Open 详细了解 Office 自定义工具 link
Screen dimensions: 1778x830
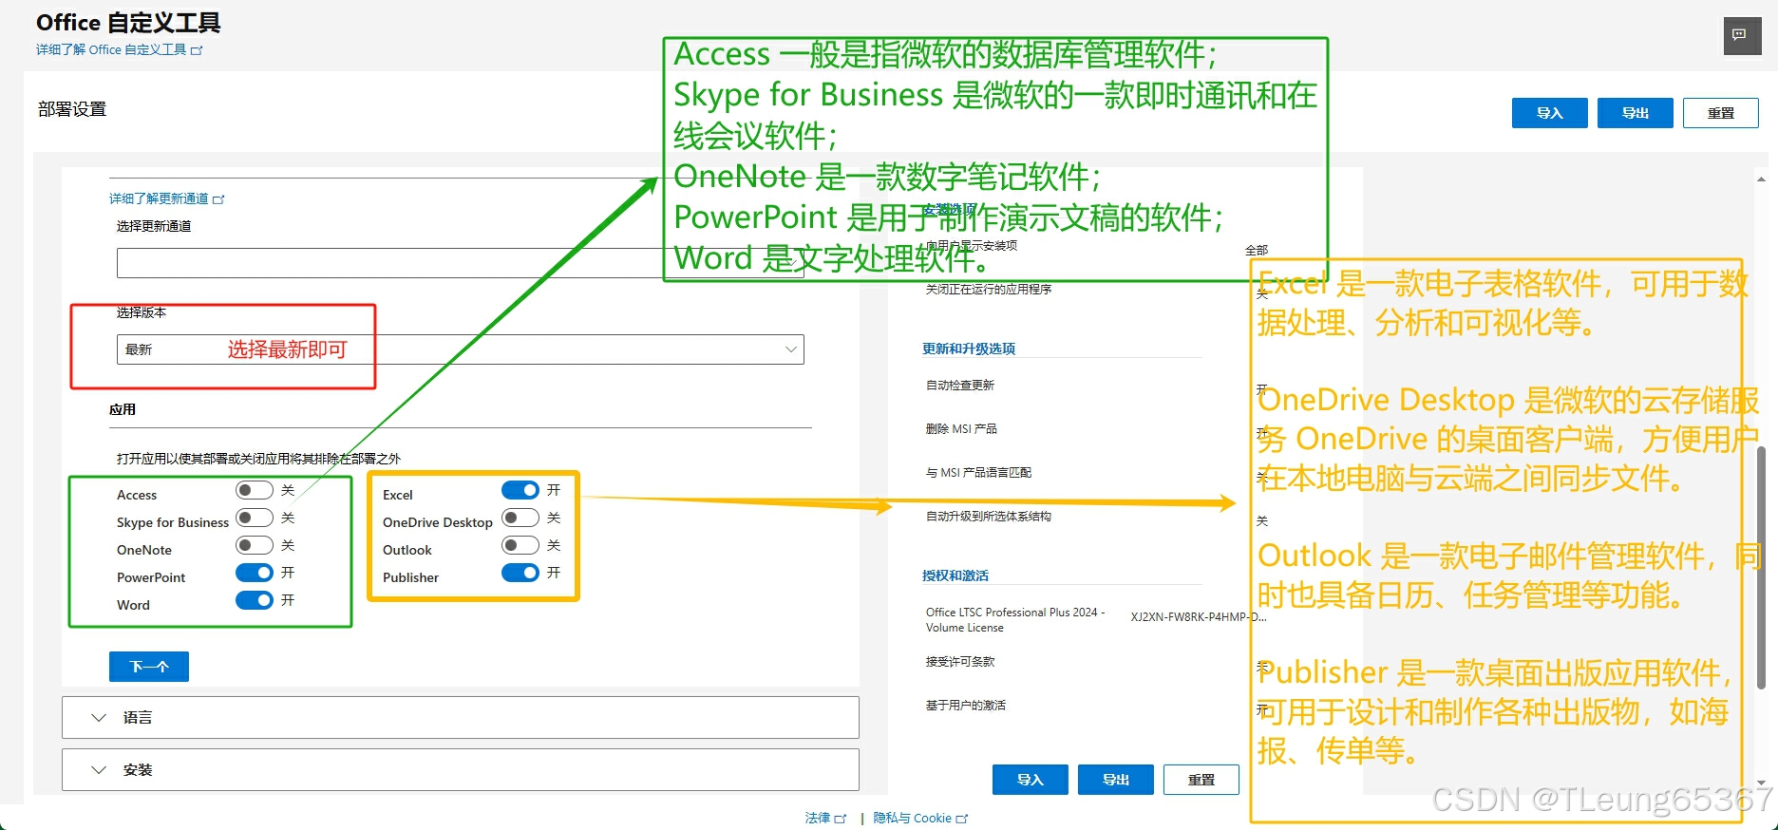coord(120,49)
